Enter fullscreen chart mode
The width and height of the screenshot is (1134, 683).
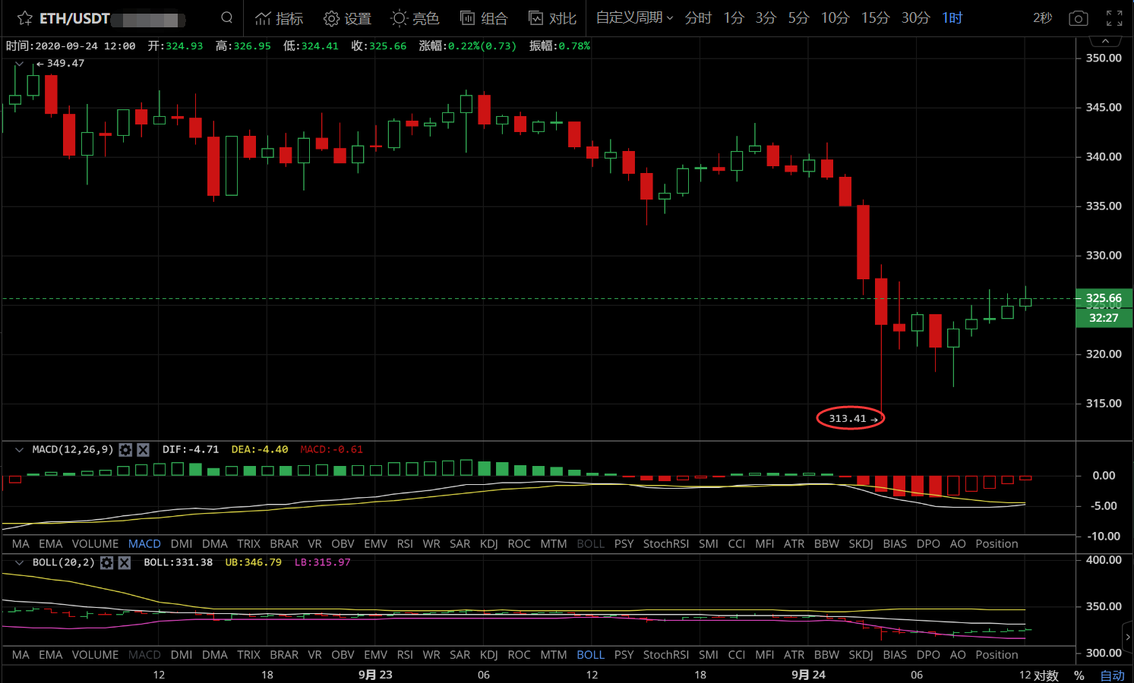tap(1114, 18)
